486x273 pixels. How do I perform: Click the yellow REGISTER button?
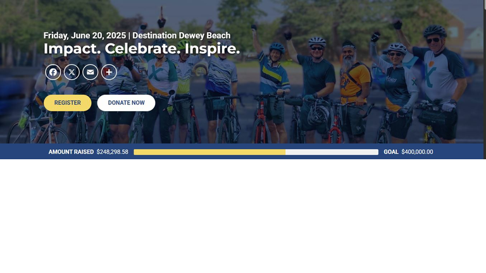point(68,103)
